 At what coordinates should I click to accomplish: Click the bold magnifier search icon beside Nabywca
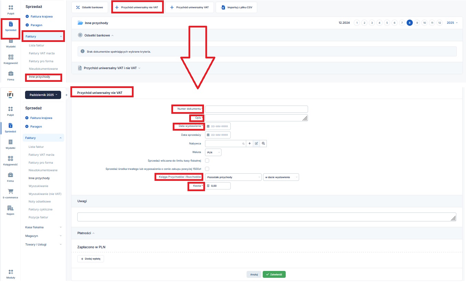pyautogui.click(x=263, y=143)
